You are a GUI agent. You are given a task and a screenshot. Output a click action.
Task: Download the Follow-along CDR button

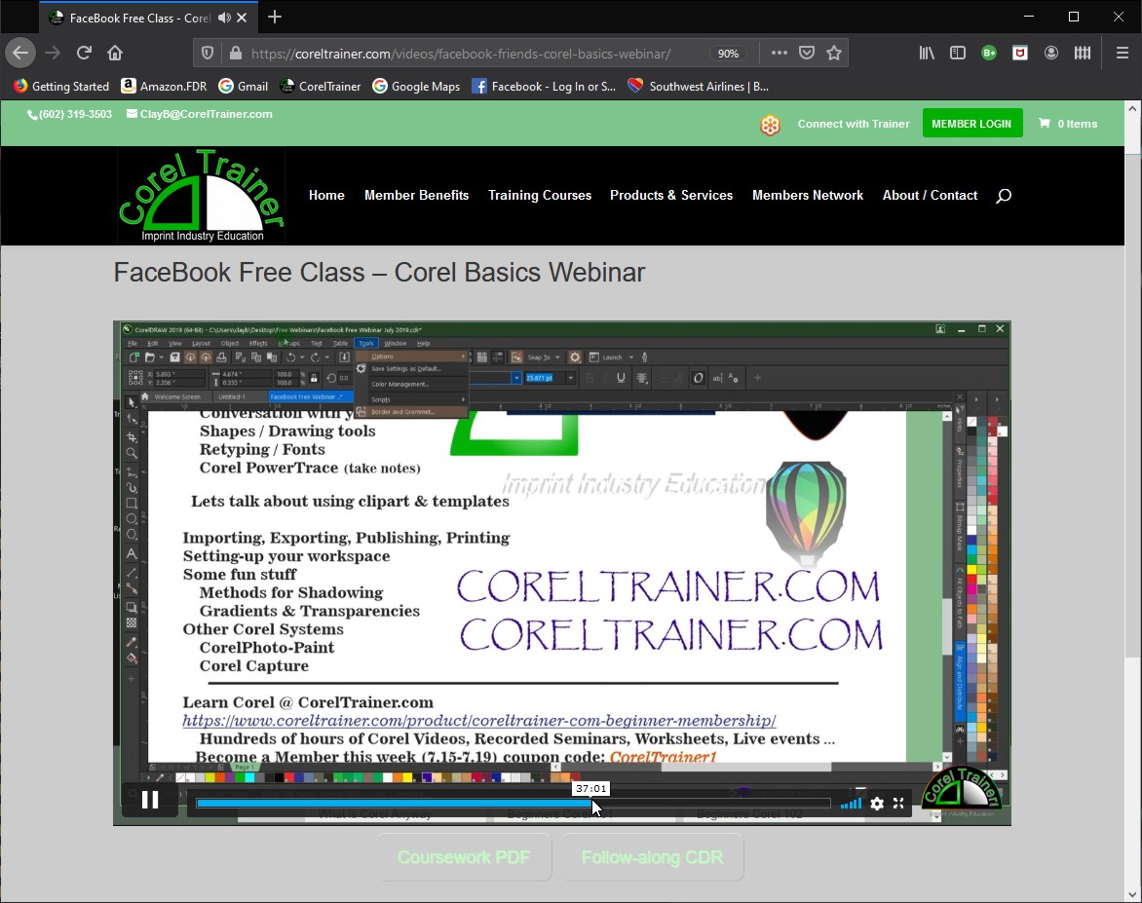(652, 857)
